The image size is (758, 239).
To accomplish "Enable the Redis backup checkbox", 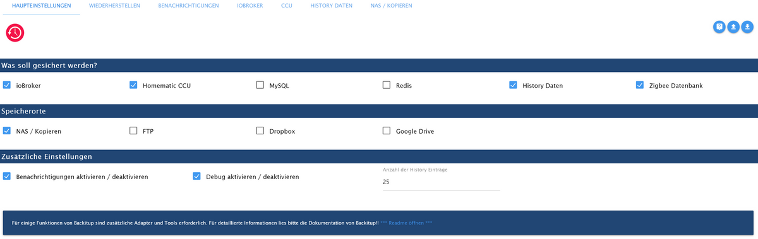I will pyautogui.click(x=387, y=85).
